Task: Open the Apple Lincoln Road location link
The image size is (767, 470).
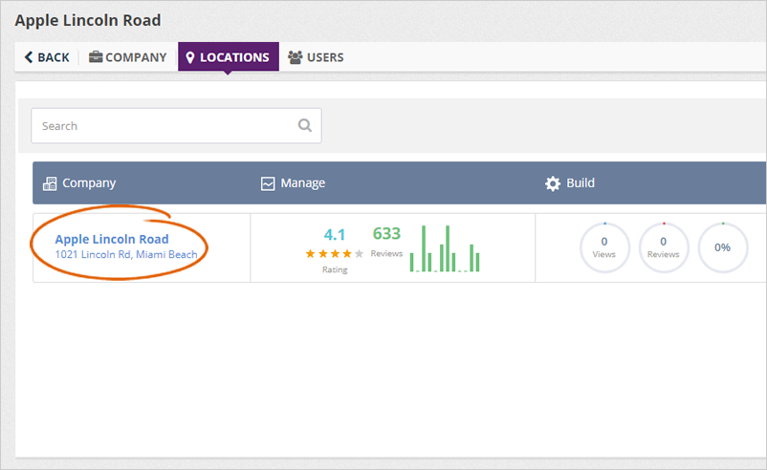Action: 112,239
